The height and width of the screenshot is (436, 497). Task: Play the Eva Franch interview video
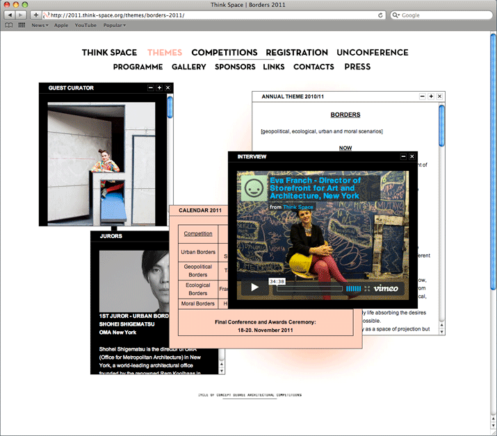tap(254, 287)
